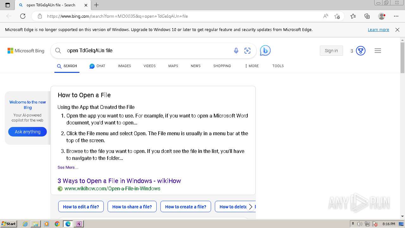
Task: Switch to the VIDEOS tab
Action: [x=150, y=66]
